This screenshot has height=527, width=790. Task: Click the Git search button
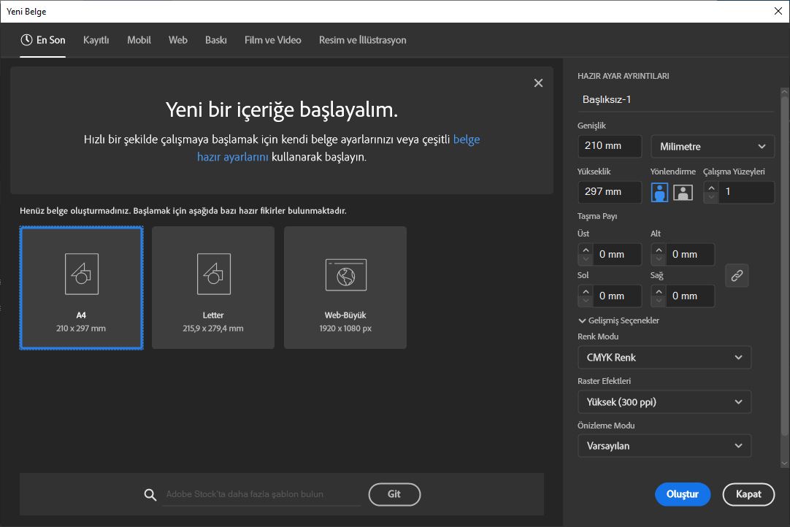[x=394, y=494]
